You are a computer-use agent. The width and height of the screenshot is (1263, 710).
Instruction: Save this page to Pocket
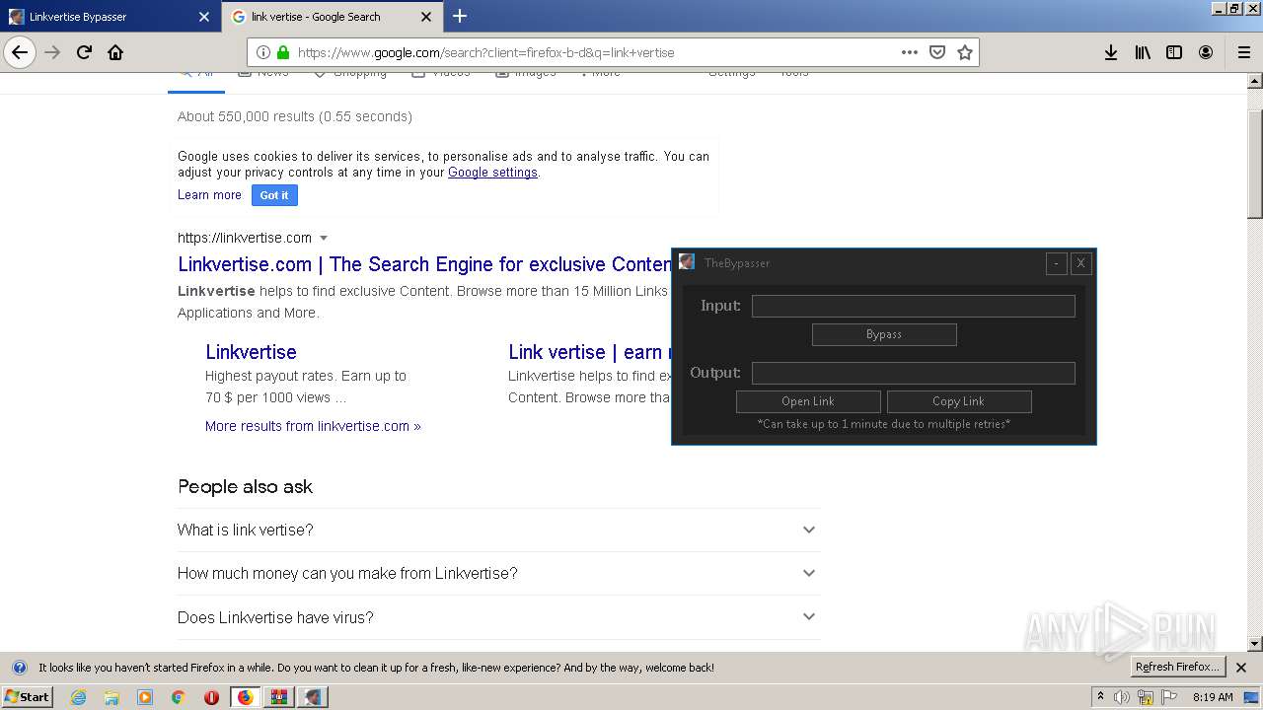tap(937, 52)
